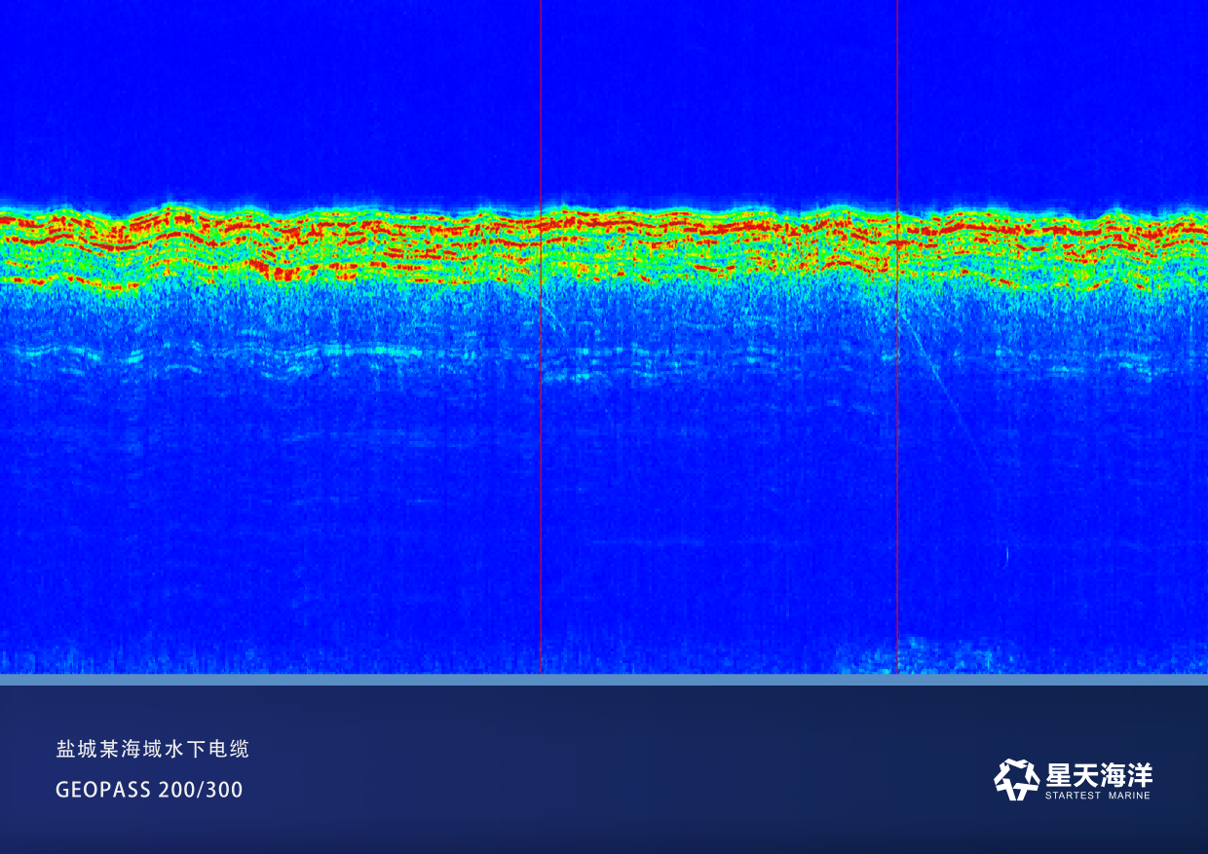Image resolution: width=1208 pixels, height=854 pixels.
Task: Click the STARTEST MARINE text
Action: pos(1097,796)
